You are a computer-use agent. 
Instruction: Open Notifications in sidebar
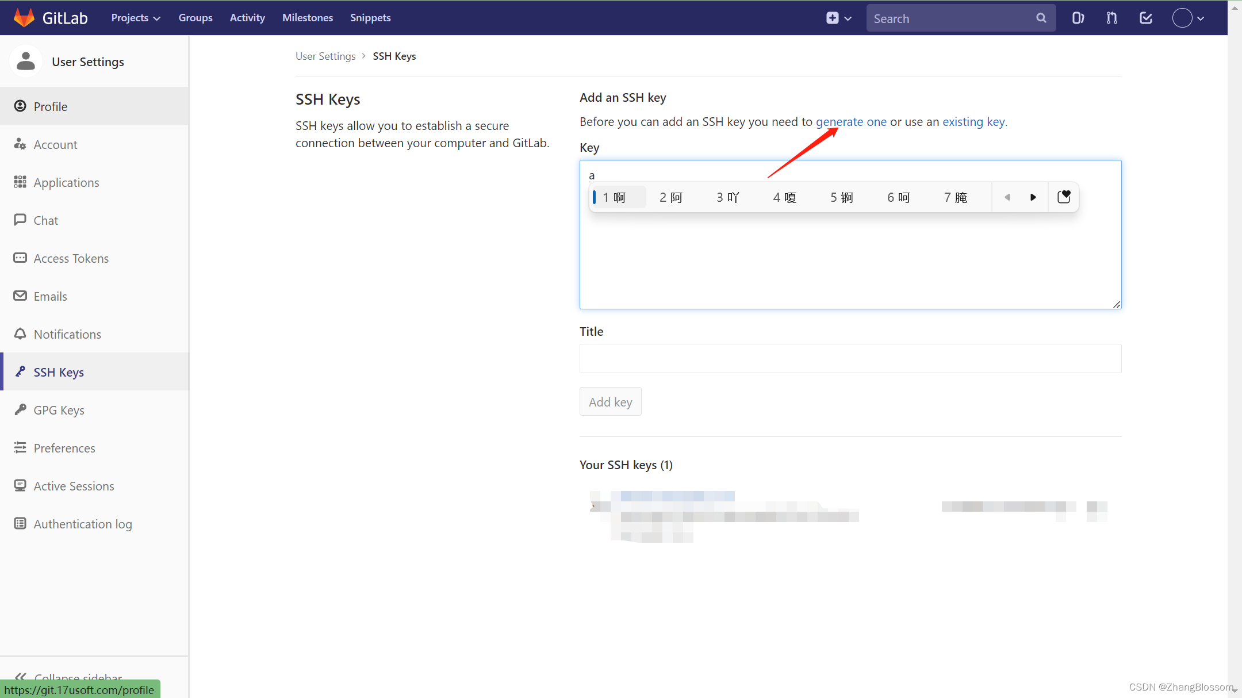[x=94, y=333]
